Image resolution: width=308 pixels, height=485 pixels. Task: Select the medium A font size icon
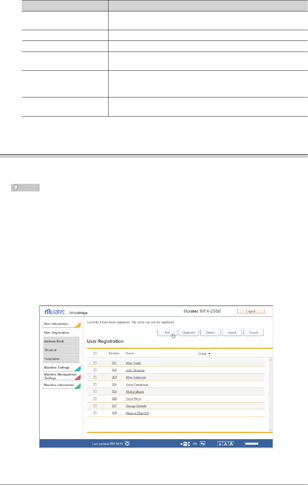click(225, 444)
